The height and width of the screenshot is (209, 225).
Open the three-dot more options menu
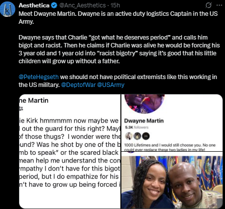219,5
